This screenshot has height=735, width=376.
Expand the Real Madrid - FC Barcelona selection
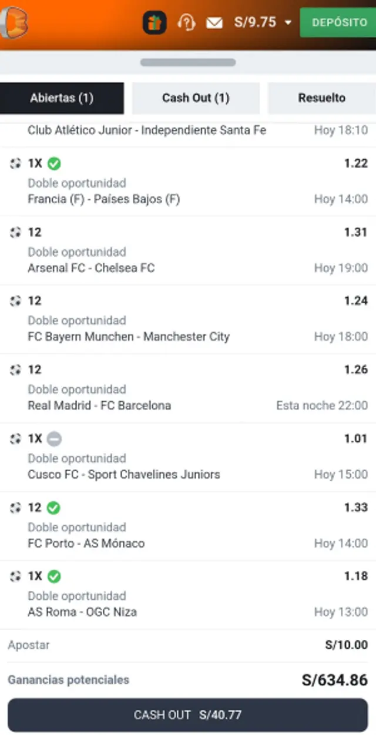click(188, 388)
